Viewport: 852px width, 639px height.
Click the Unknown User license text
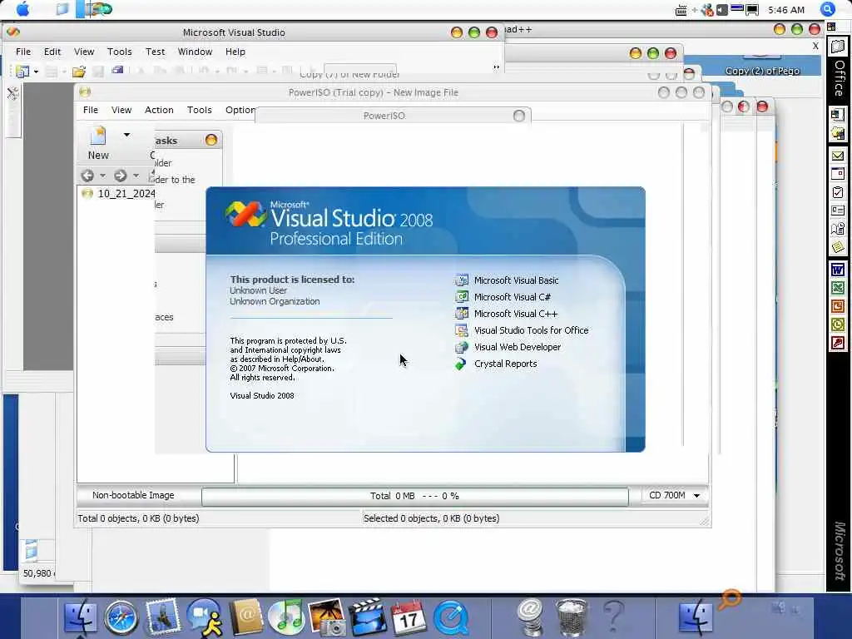pos(258,290)
